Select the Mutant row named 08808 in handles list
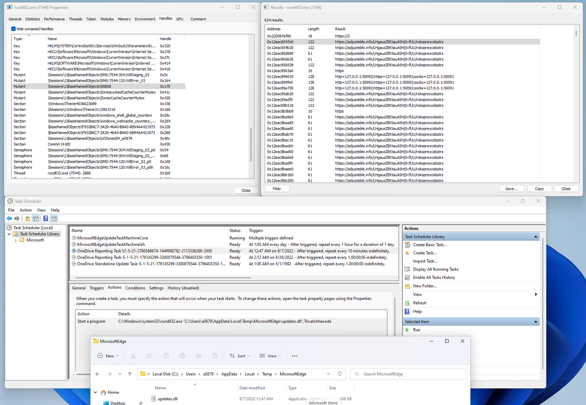 [98, 86]
